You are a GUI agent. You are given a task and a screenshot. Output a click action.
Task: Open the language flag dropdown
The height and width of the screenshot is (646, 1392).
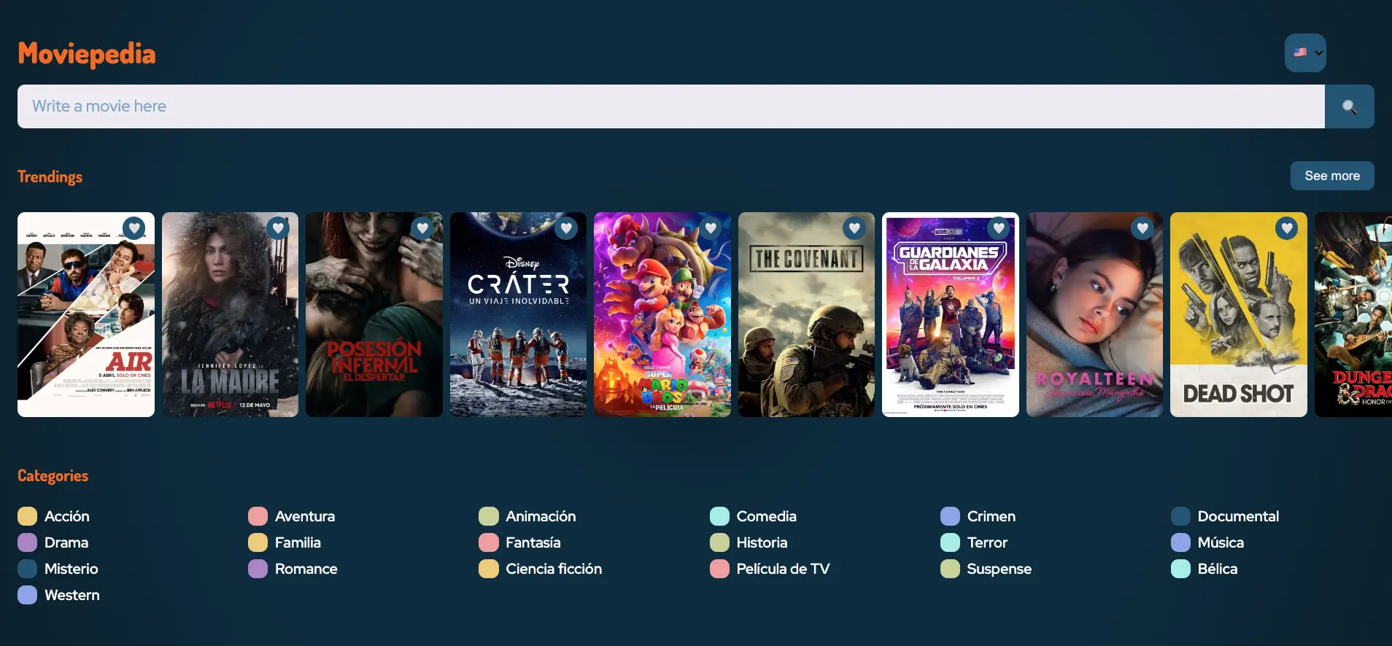point(1305,52)
